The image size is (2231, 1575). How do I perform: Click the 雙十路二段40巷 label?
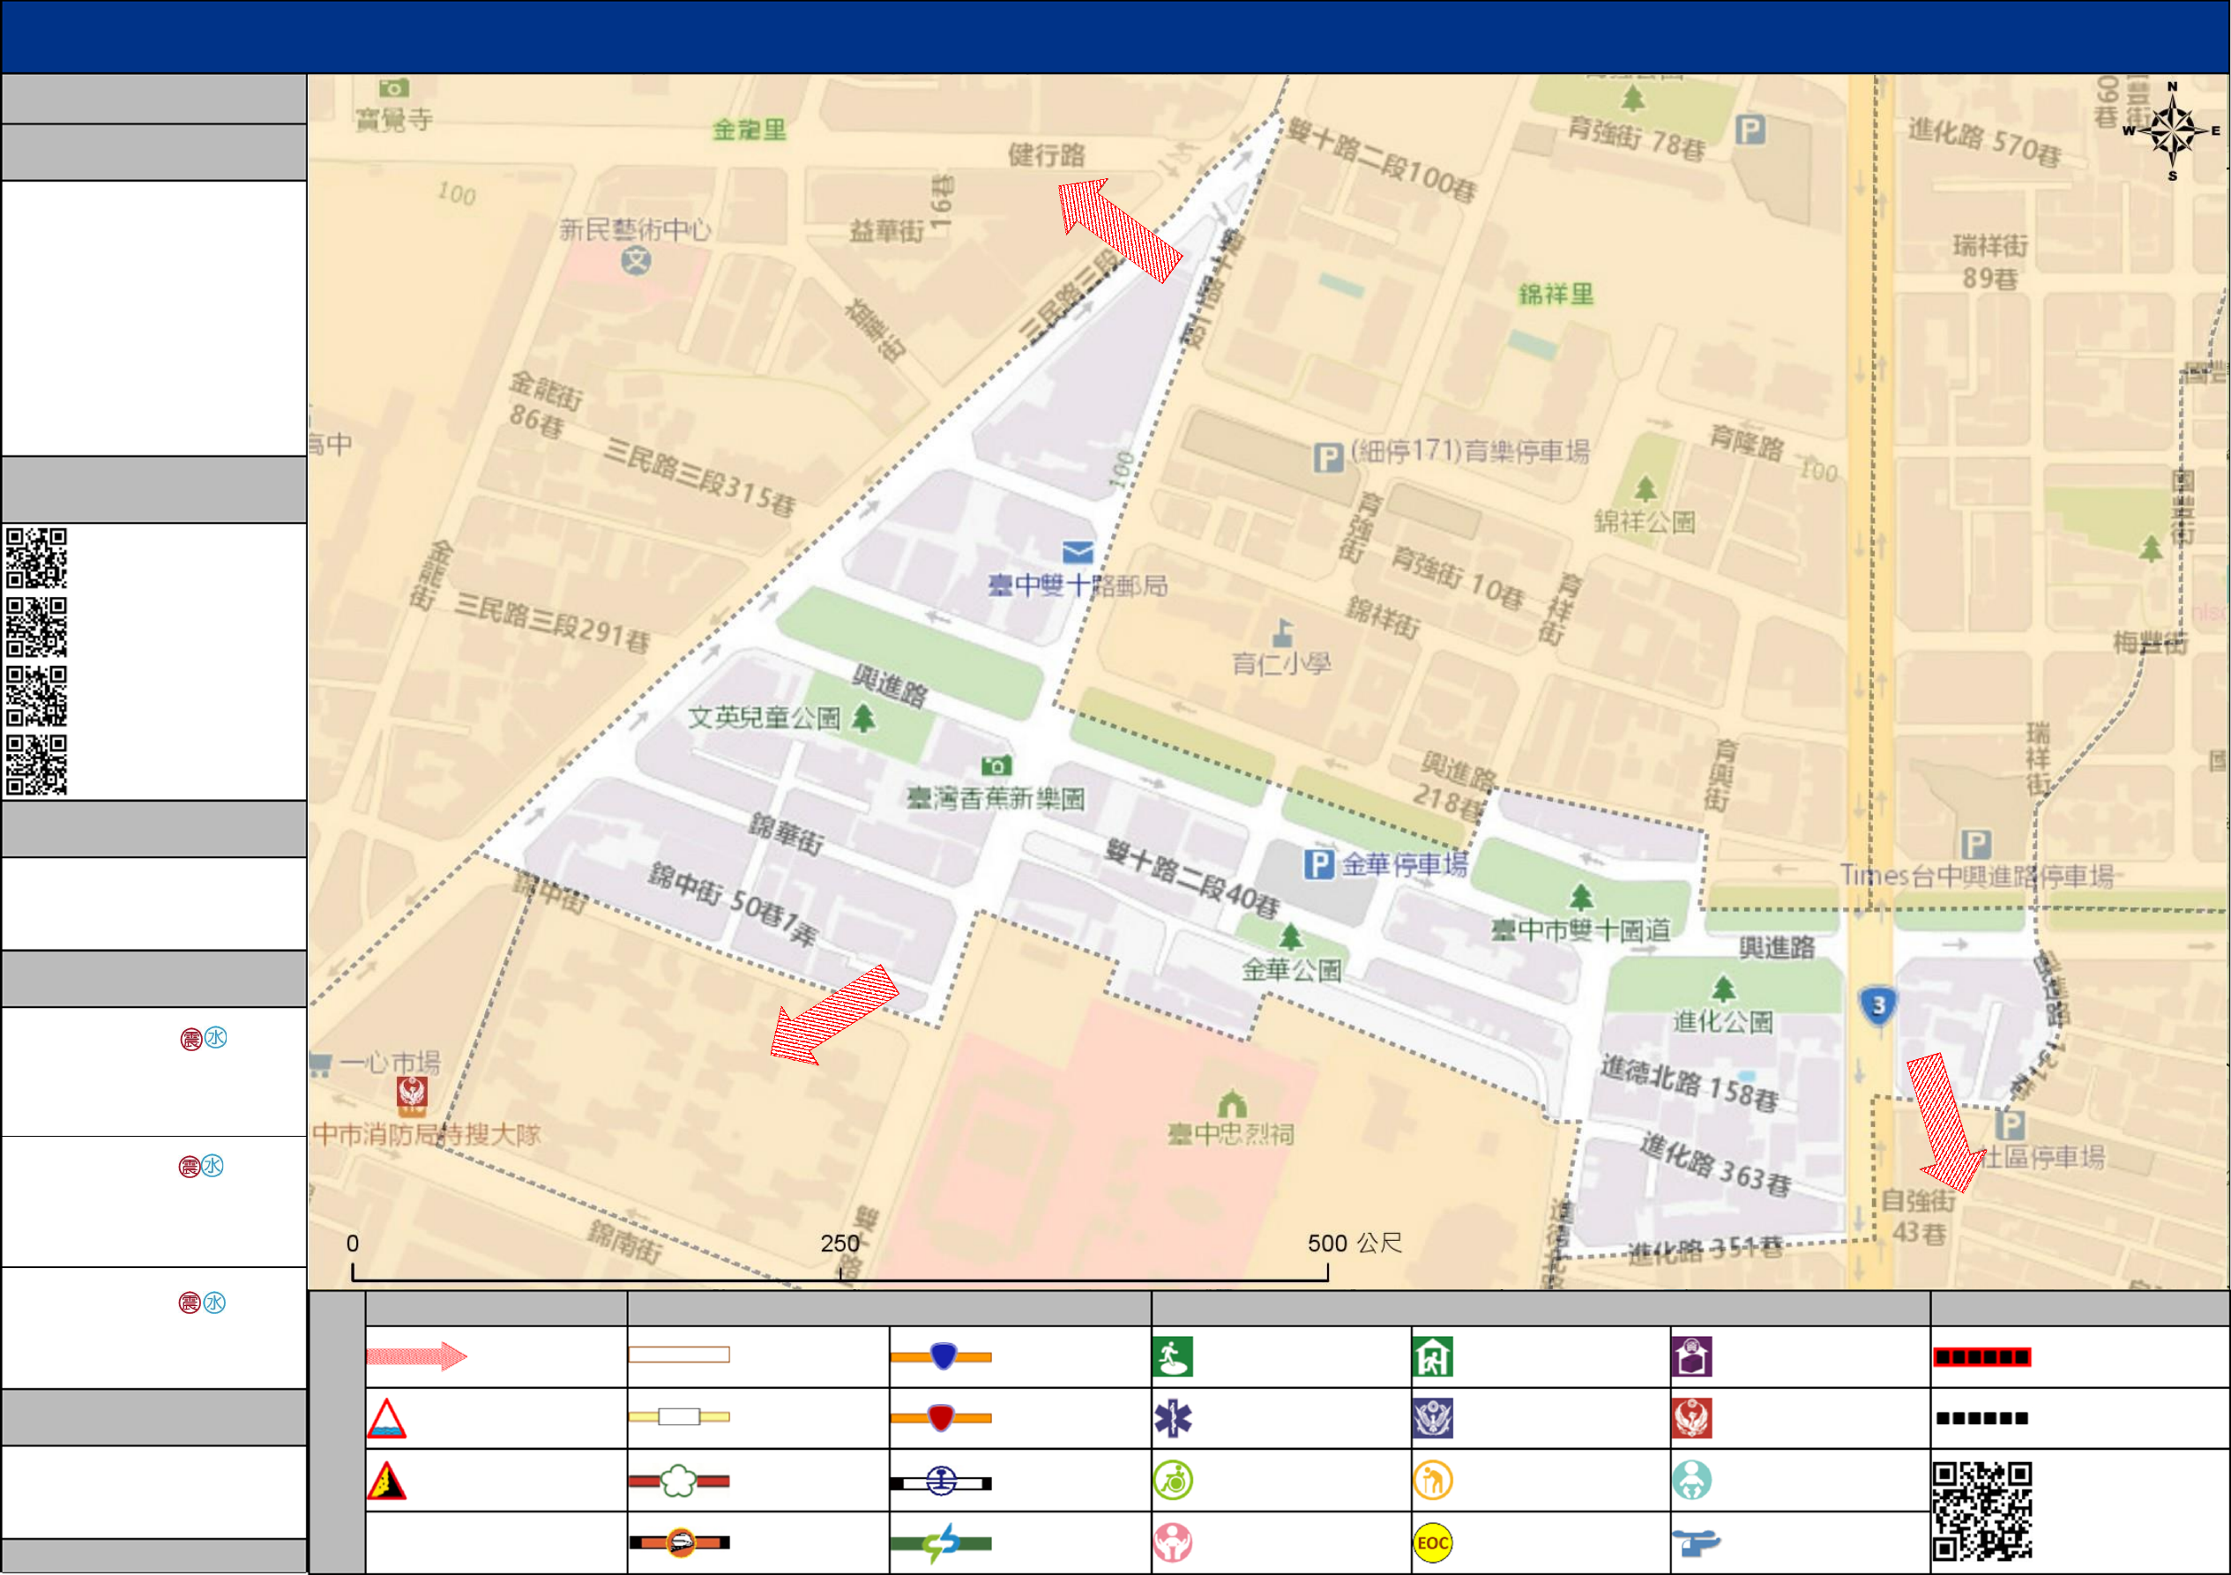click(1193, 880)
